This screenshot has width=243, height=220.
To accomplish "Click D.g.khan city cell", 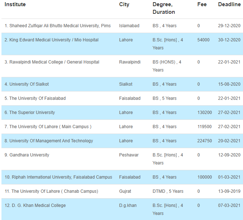I will [x=128, y=205].
